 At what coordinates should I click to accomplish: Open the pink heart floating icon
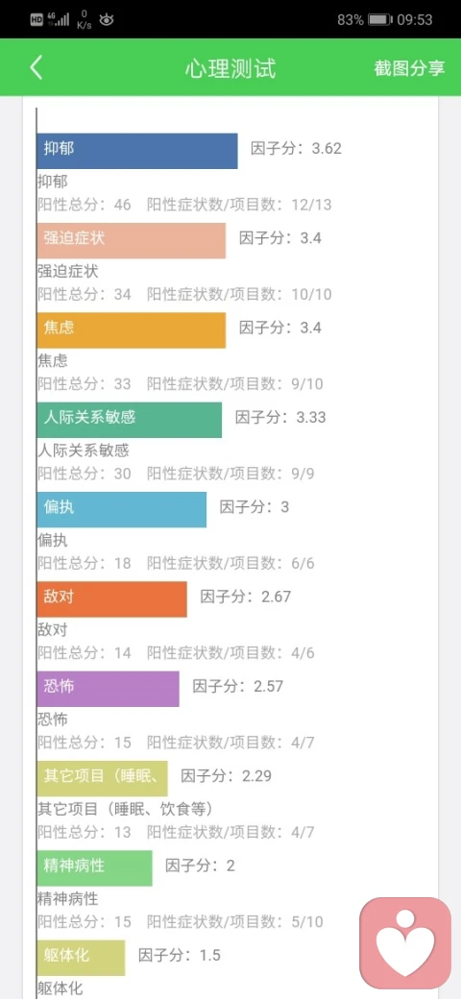[405, 943]
